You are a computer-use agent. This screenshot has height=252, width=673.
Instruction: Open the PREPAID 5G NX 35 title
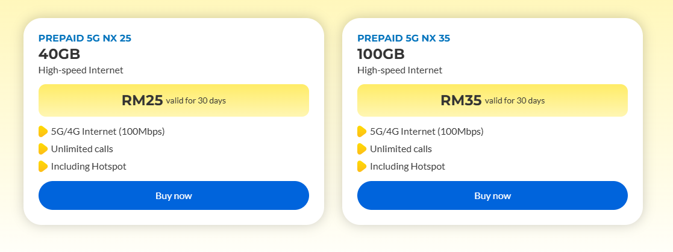click(404, 38)
